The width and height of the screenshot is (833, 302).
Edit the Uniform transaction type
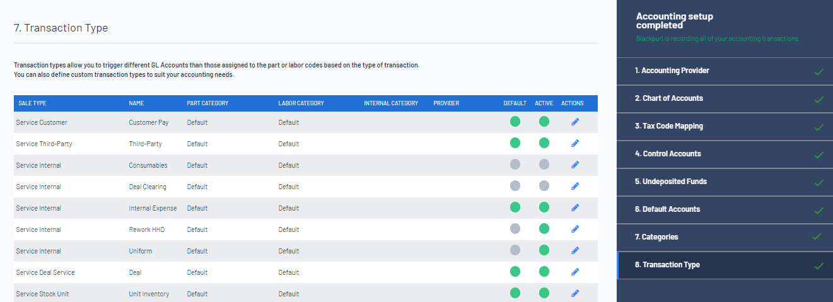575,250
